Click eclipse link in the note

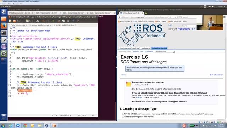tap(139, 97)
